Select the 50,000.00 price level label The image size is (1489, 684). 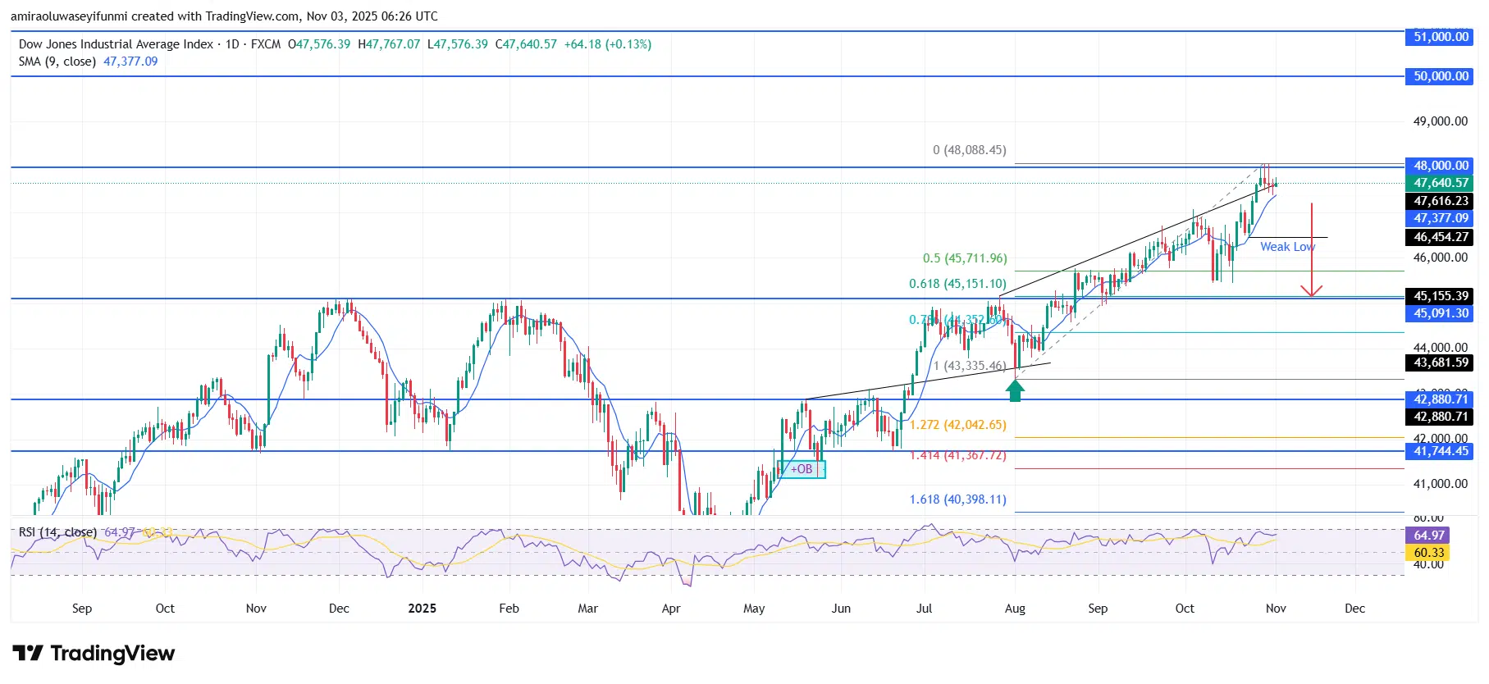coord(1441,76)
